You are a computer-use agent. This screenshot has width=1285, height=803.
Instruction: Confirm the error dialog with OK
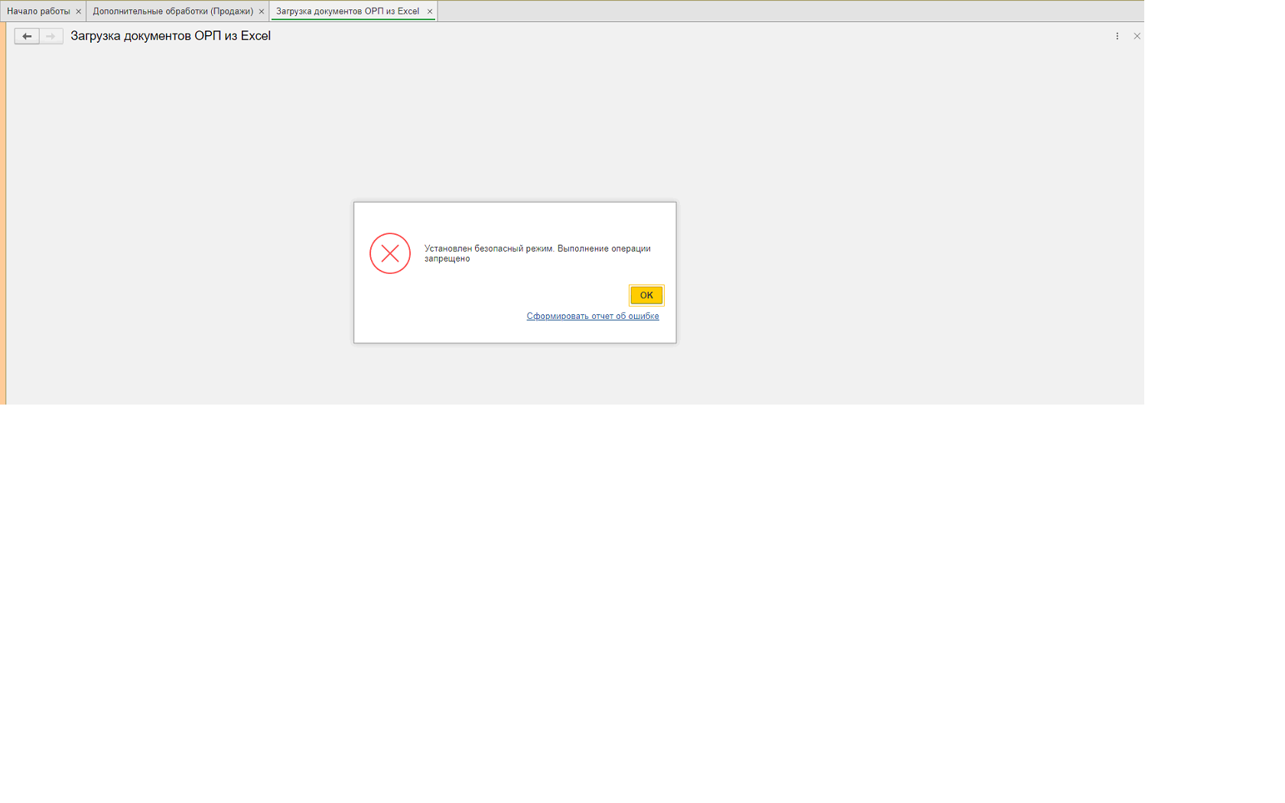click(x=646, y=295)
